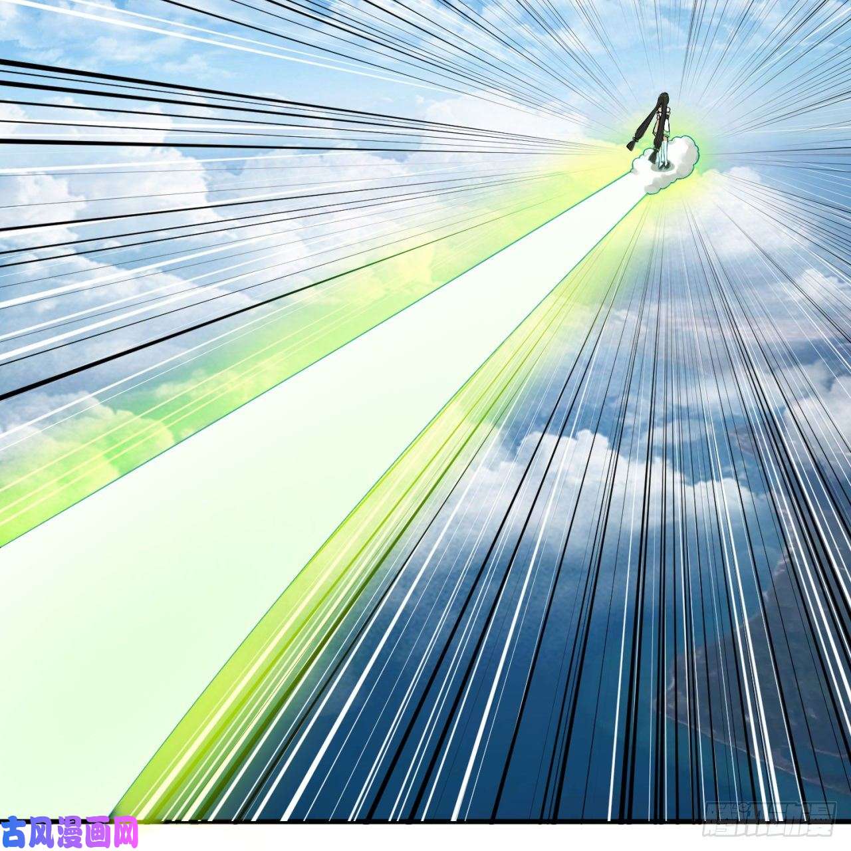This screenshot has width=851, height=851.
Task: Click the character's long dark hair
Action: (662, 110)
